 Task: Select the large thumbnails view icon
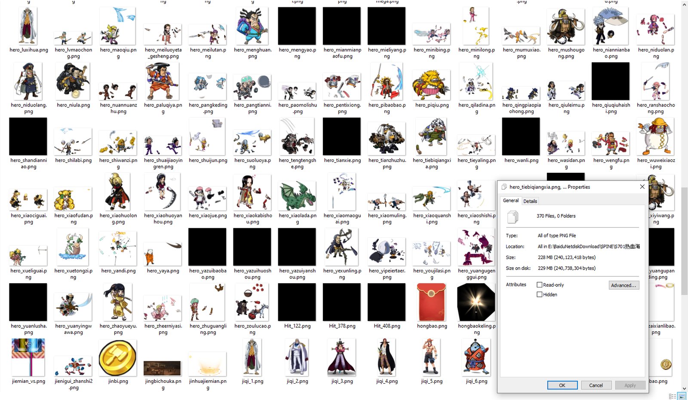(682, 396)
